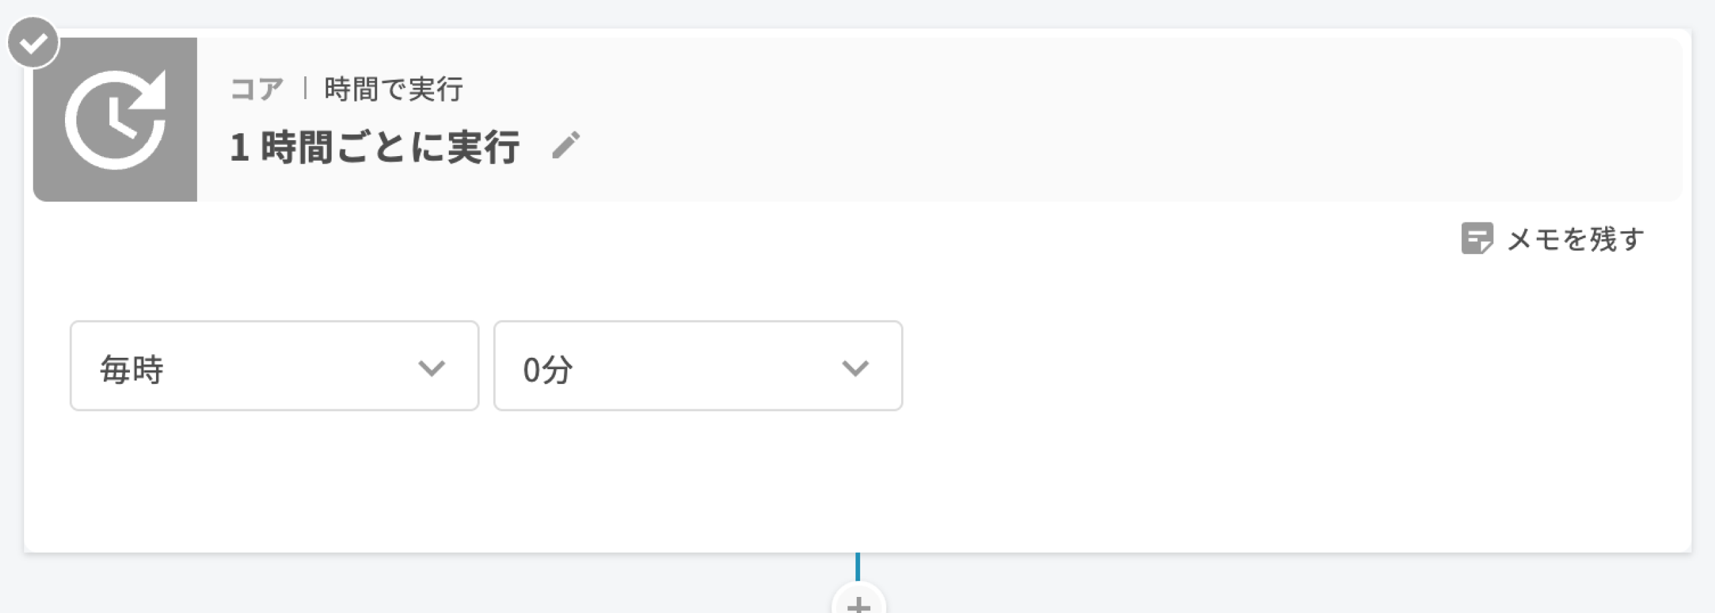Click the clock schedule trigger icon
The image size is (1715, 613).
[x=115, y=119]
